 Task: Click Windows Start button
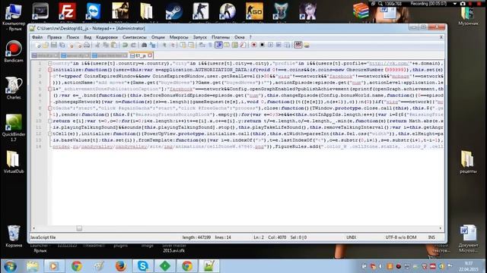[x=10, y=266]
